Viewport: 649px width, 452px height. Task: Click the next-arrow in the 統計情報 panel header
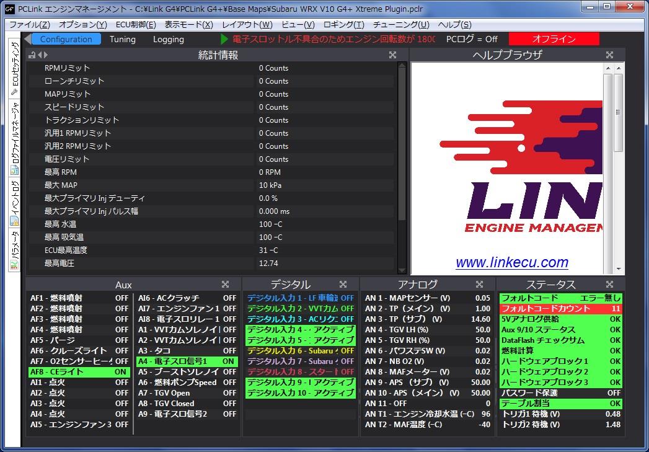pyautogui.click(x=45, y=55)
